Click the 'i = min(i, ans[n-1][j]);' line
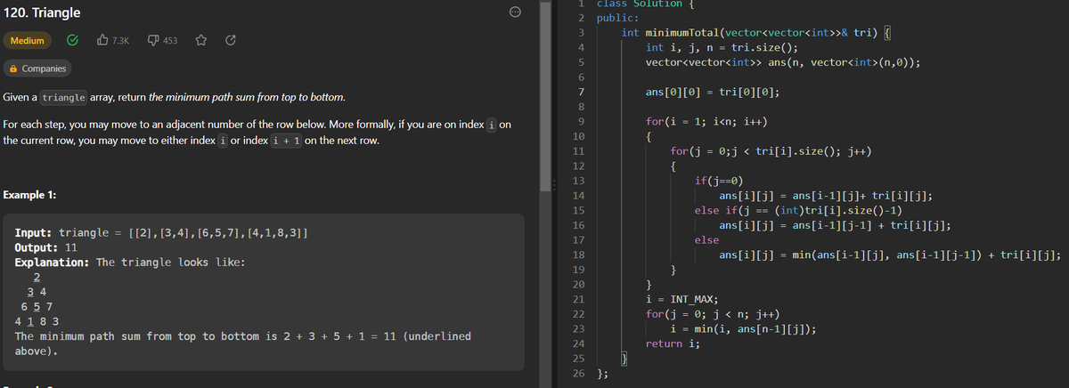Image resolution: width=1069 pixels, height=388 pixels. tap(744, 328)
